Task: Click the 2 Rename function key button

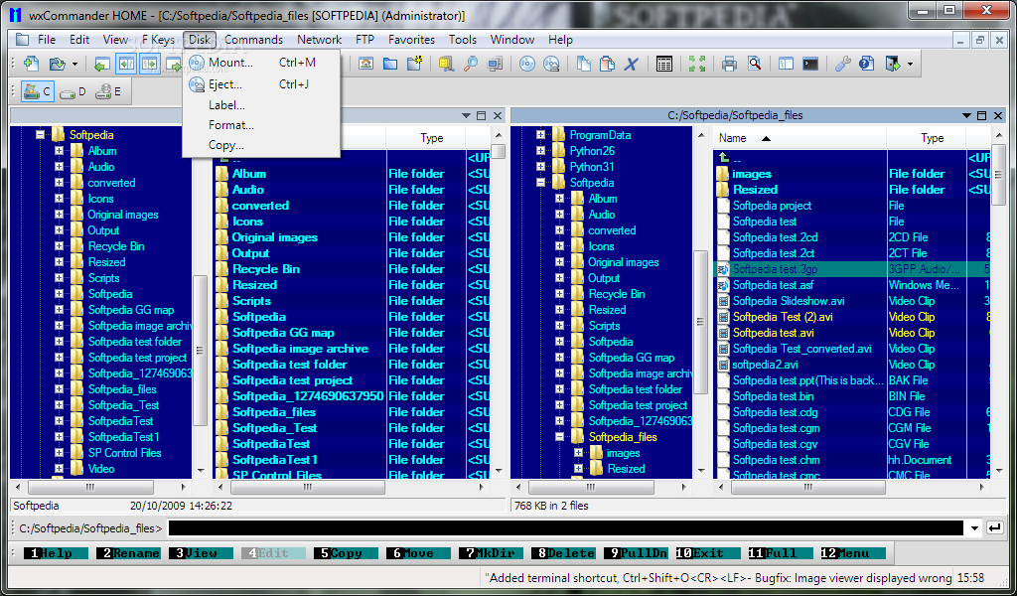Action: point(128,553)
